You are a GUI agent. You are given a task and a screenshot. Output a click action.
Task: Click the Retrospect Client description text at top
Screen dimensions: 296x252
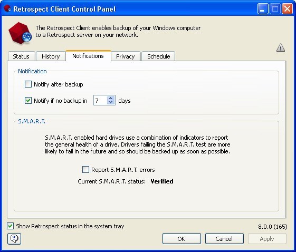point(118,31)
